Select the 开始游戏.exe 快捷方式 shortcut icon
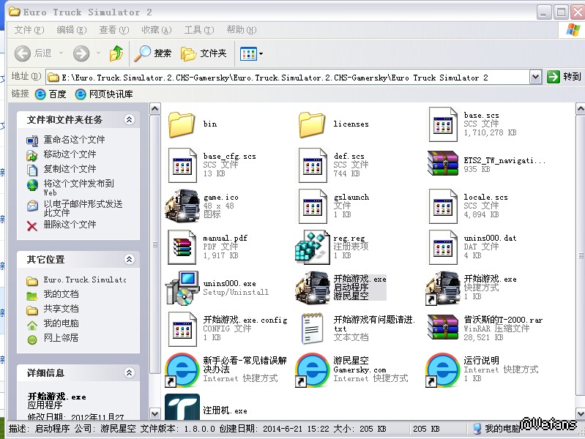585x439 pixels. (x=443, y=288)
